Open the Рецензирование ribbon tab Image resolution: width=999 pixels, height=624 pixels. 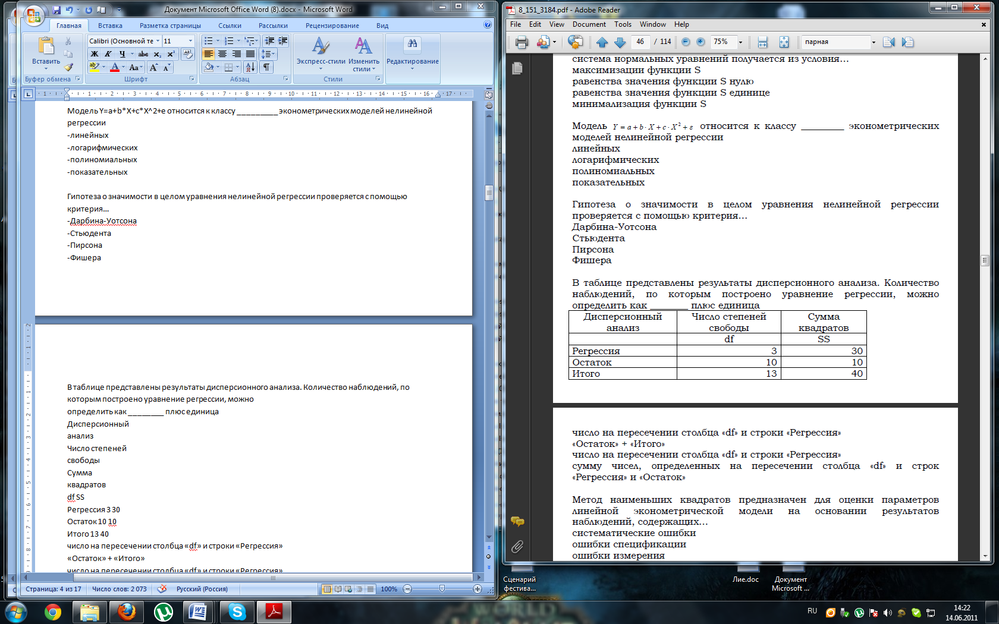(x=332, y=26)
